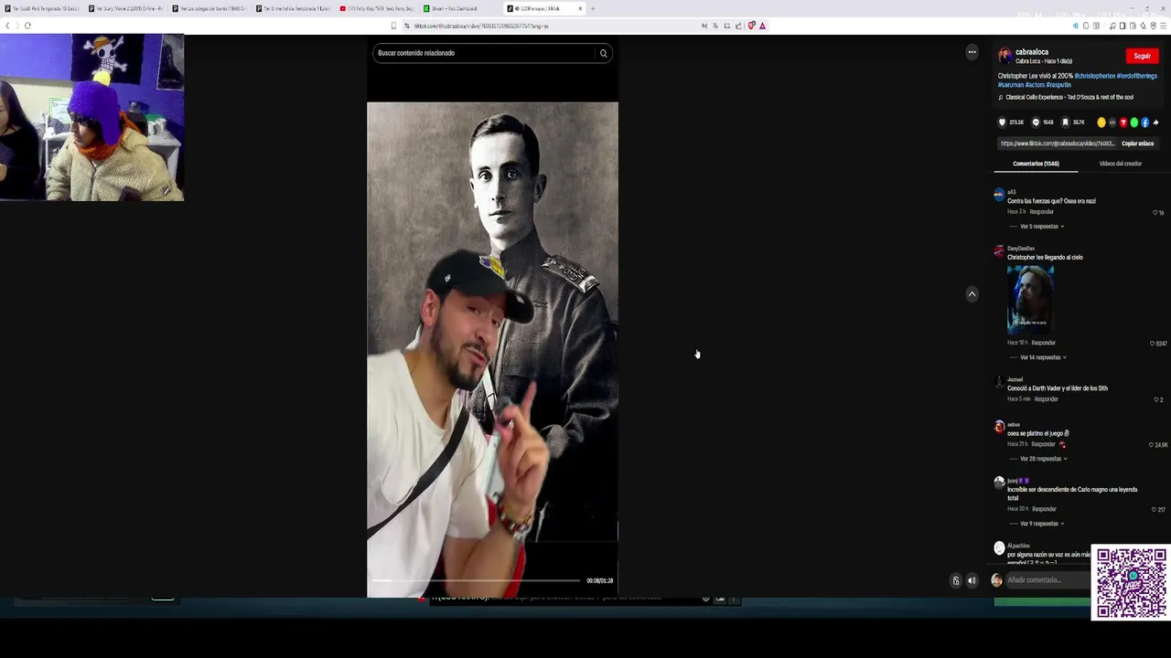Reply to 'osea se platino el juego' comment
This screenshot has width=1171, height=658.
point(1043,444)
